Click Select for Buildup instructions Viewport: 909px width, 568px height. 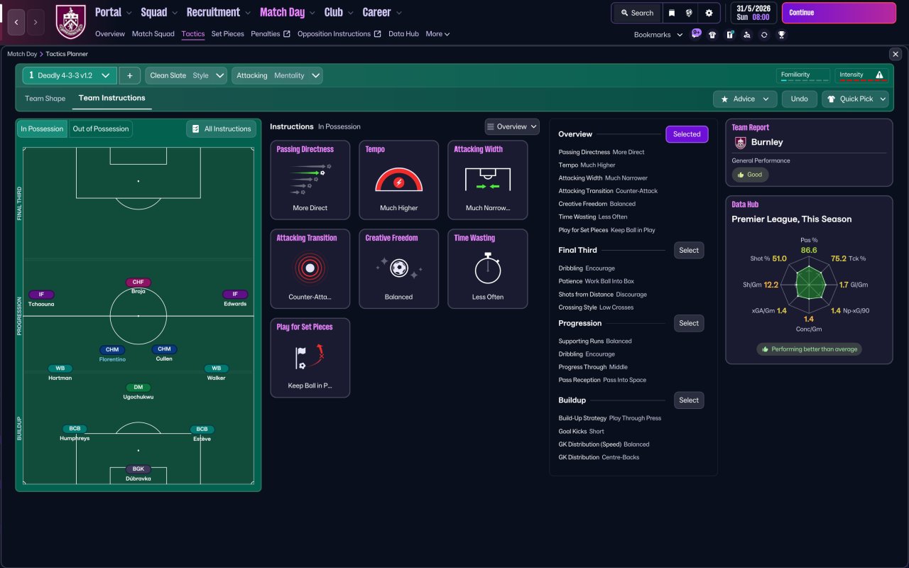689,400
